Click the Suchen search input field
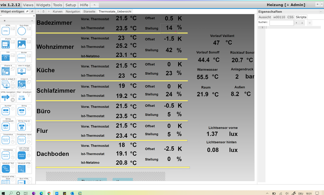This screenshot has width=324, height=195. pos(282,23)
